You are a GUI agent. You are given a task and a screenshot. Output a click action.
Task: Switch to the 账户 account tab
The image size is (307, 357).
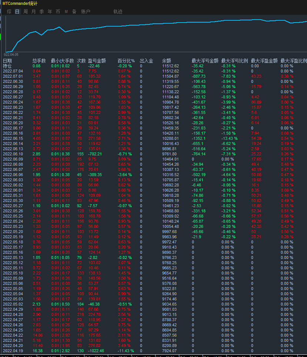[x=86, y=11]
